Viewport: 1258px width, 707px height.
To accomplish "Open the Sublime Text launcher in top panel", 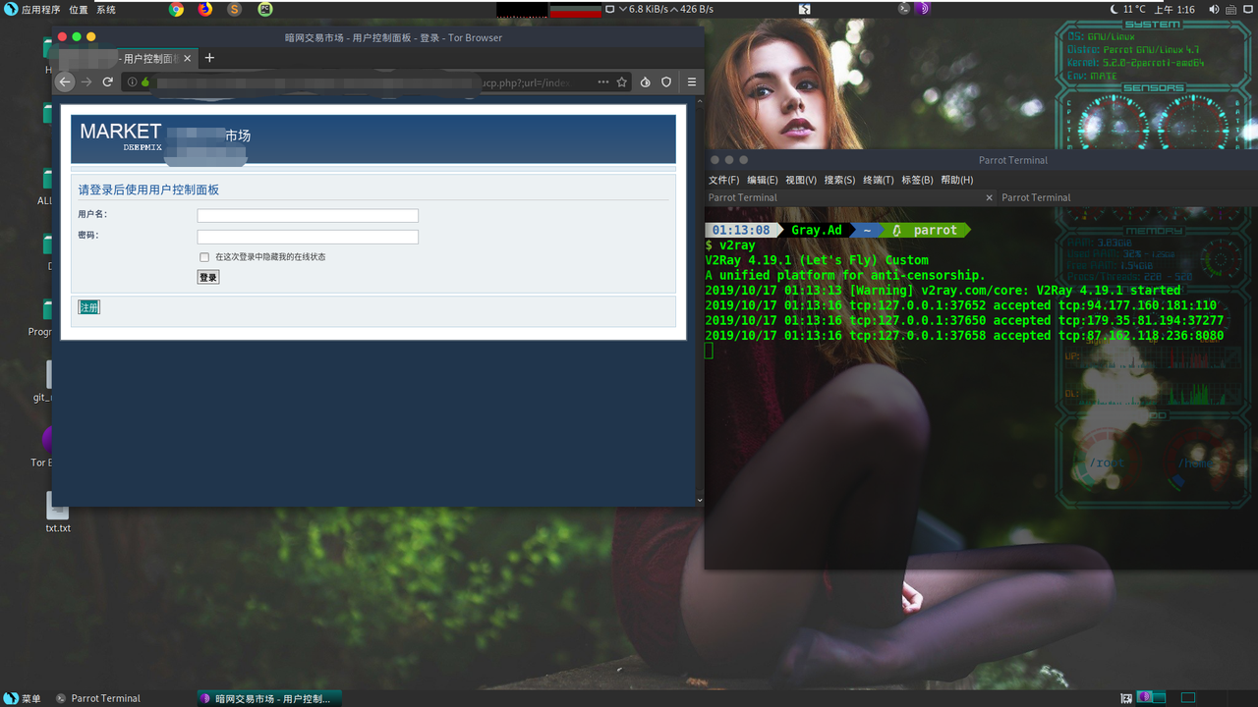I will (234, 9).
